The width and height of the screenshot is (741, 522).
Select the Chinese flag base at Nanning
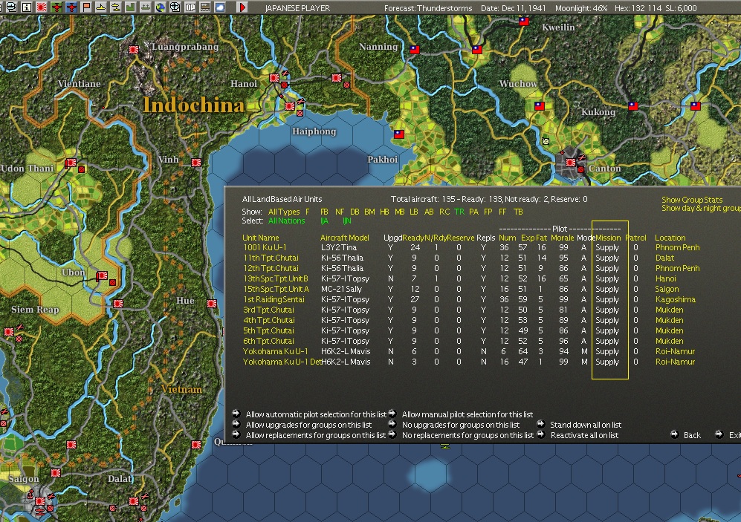[x=415, y=49]
